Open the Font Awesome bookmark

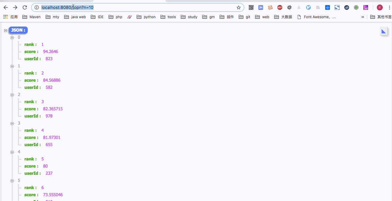[x=317, y=17]
